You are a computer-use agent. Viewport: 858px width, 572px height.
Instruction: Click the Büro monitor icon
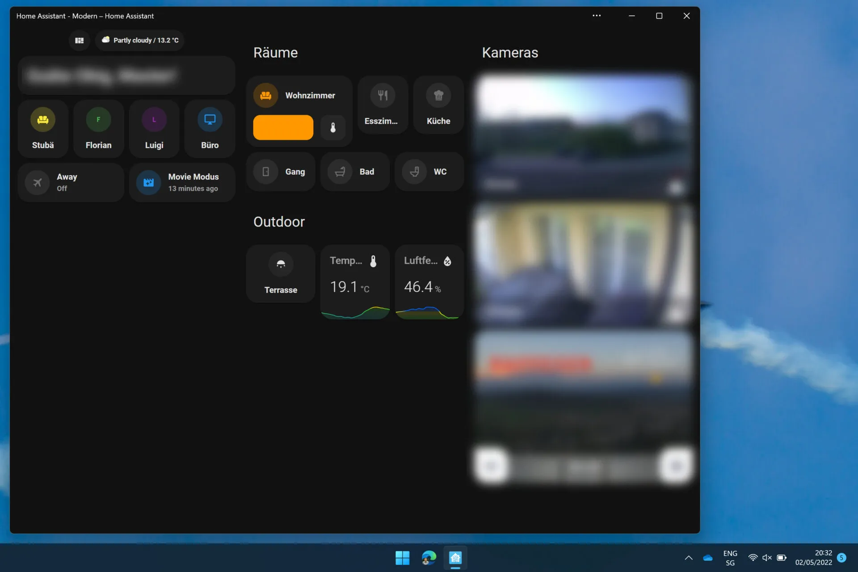coord(210,119)
